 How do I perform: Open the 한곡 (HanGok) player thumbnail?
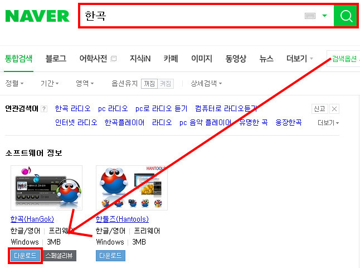[46, 188]
